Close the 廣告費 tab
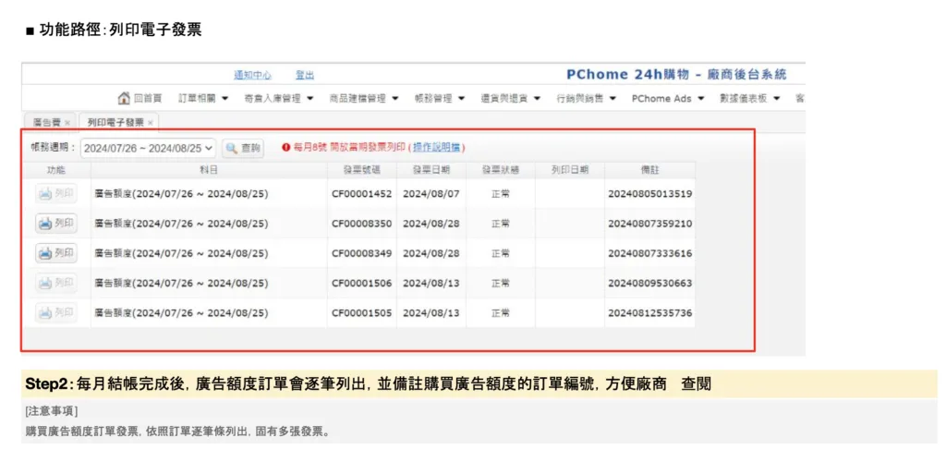This screenshot has height=462, width=946. [x=67, y=122]
